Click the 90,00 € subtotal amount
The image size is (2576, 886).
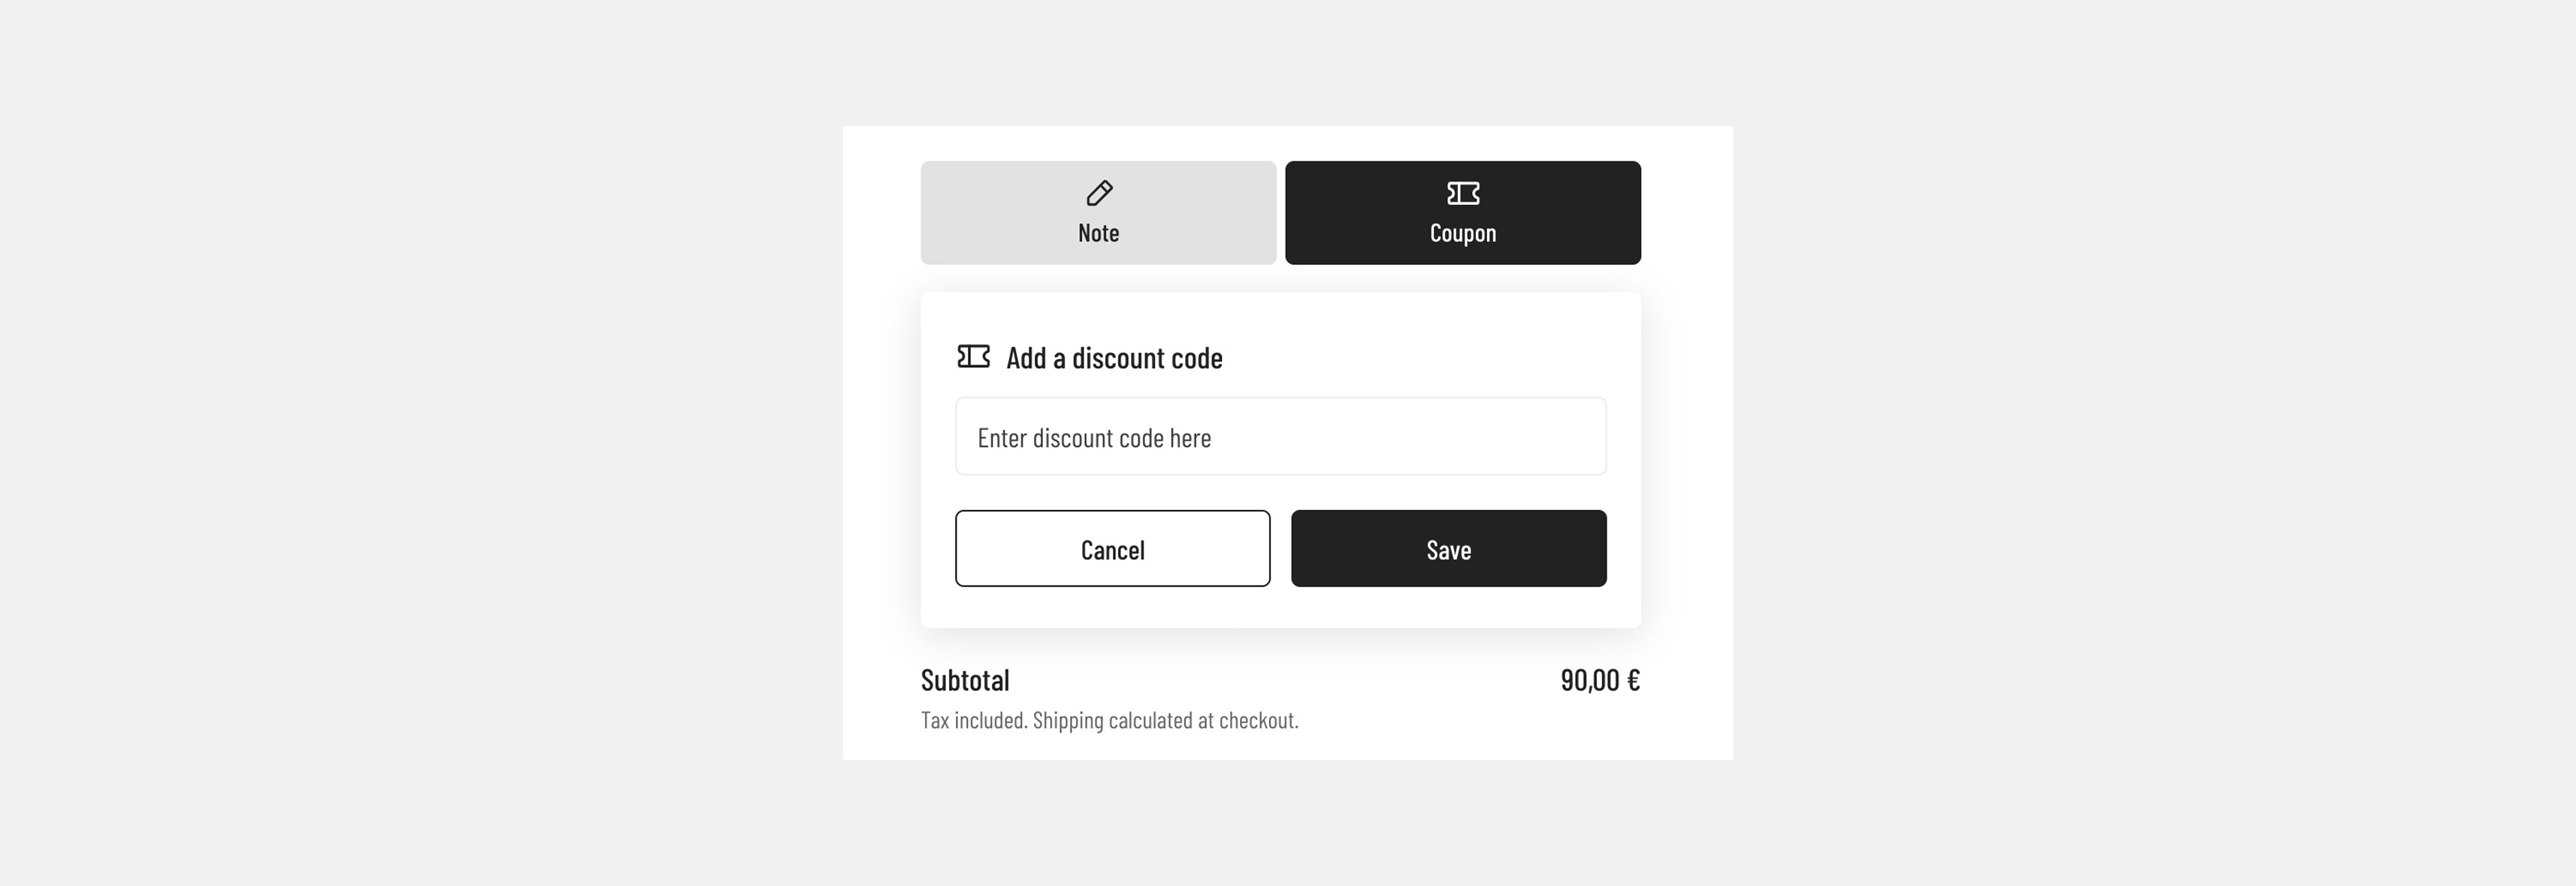1599,680
